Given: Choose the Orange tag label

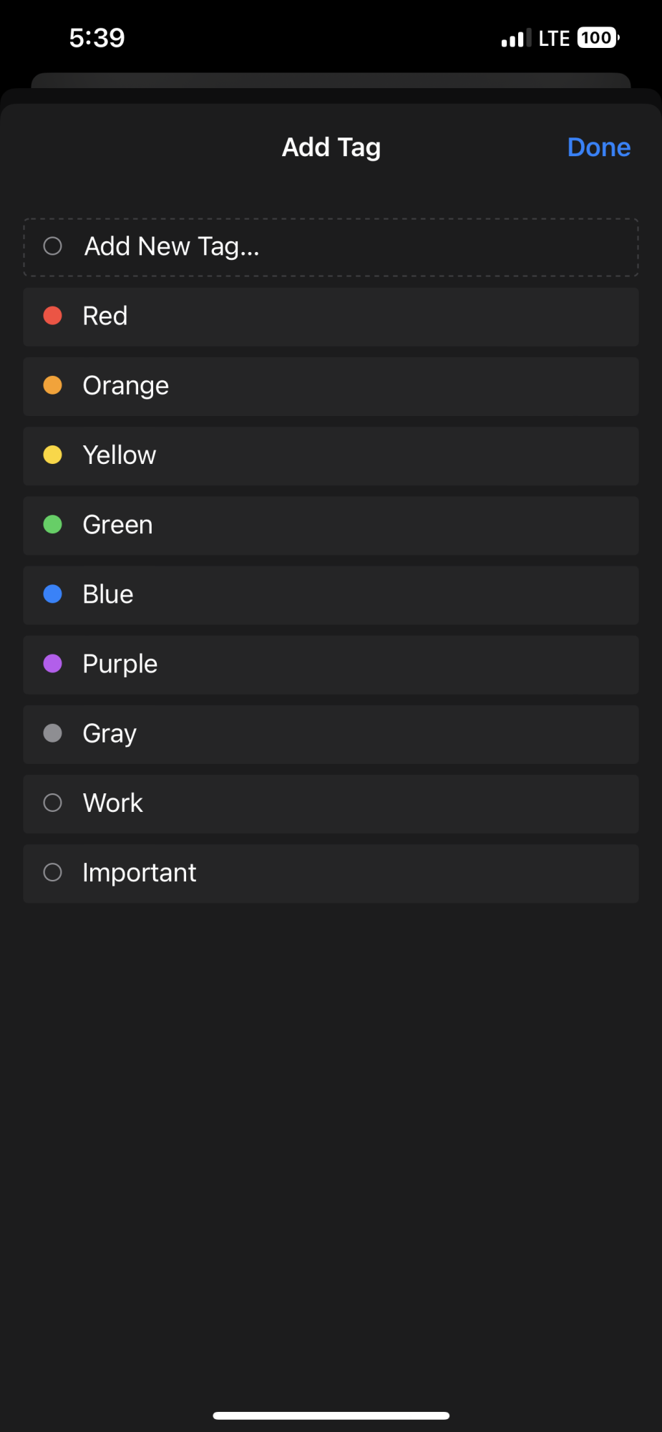Looking at the screenshot, I should [x=126, y=386].
